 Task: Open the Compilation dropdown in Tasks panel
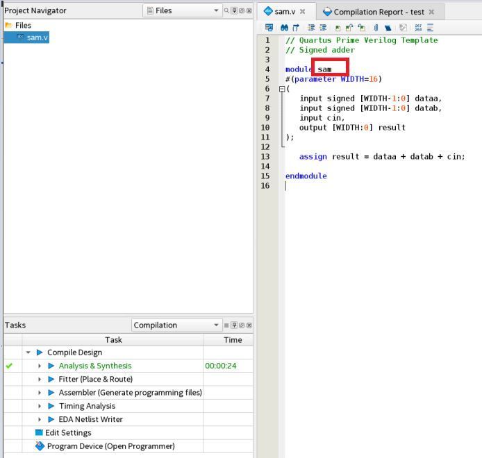click(176, 325)
